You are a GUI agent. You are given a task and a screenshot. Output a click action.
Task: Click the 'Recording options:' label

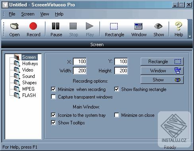90,81
